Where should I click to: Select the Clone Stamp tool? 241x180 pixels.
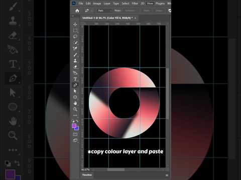pos(75,60)
